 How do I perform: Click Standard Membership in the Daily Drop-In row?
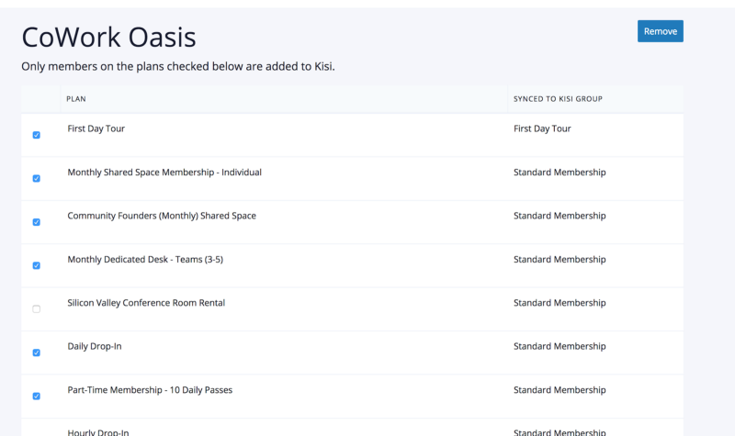[560, 347]
